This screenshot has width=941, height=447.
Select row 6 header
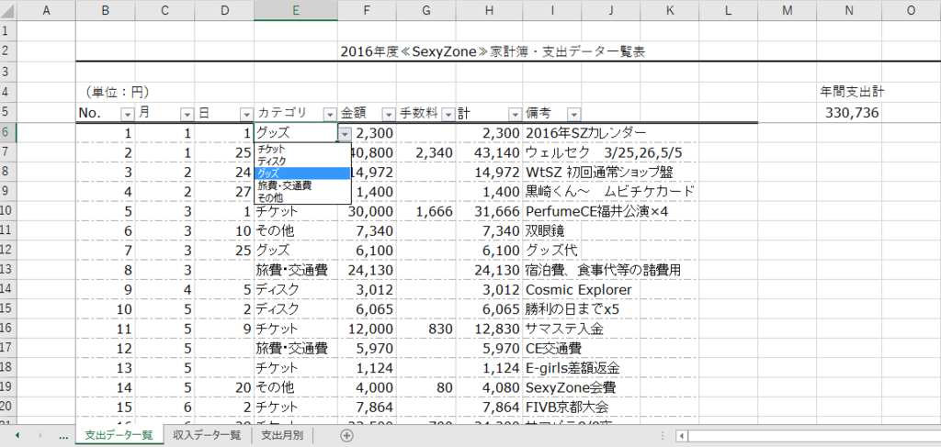pyautogui.click(x=7, y=133)
